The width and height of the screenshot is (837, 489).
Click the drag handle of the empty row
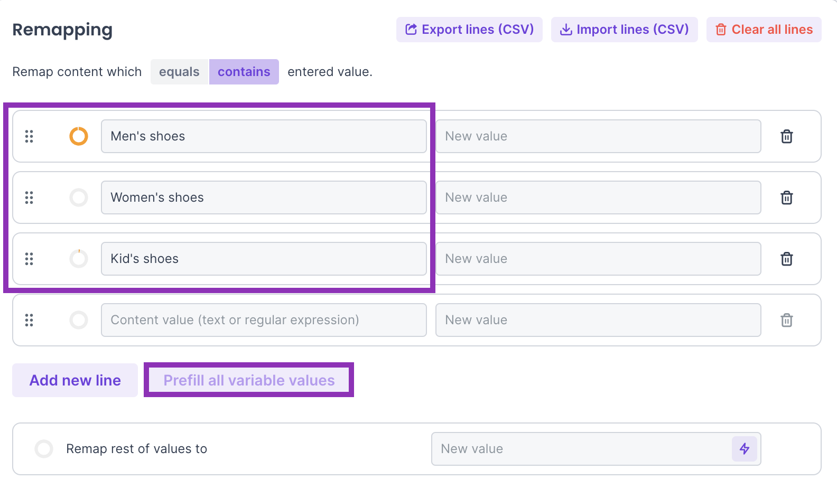(x=29, y=320)
